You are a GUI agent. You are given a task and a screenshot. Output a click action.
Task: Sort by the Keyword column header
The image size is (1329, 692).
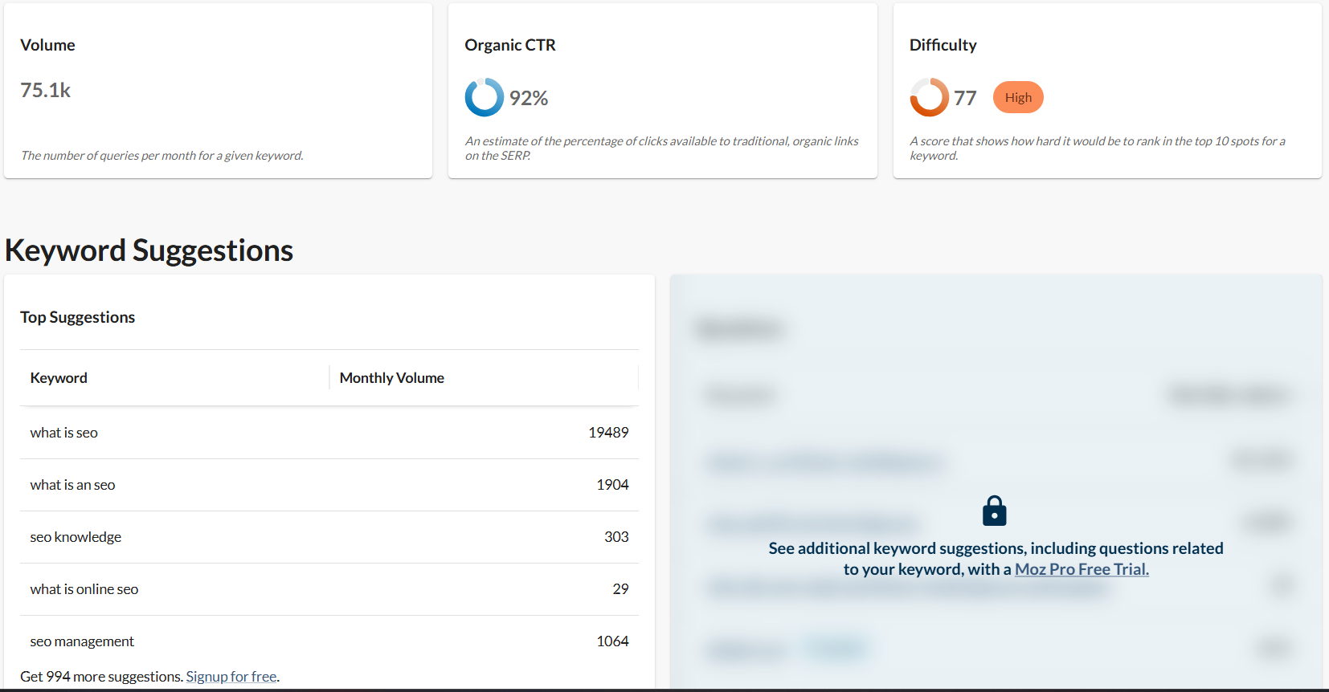59,378
